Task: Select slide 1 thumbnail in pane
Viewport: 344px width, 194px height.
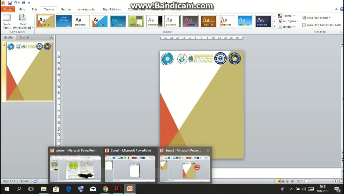Action: pyautogui.click(x=30, y=71)
